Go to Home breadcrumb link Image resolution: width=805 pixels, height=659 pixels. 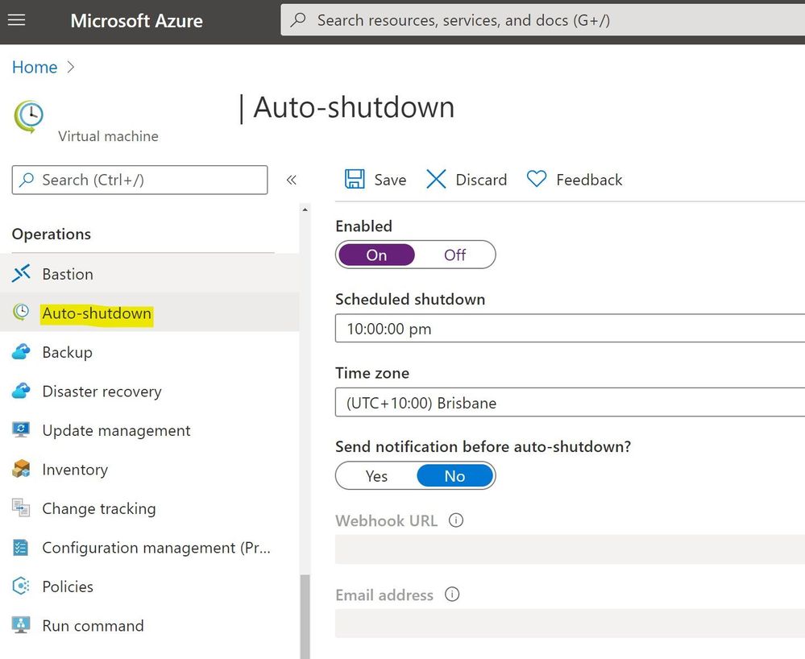point(35,67)
